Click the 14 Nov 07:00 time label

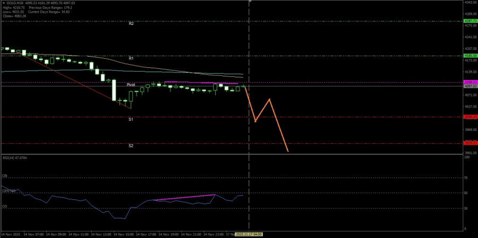(33, 235)
